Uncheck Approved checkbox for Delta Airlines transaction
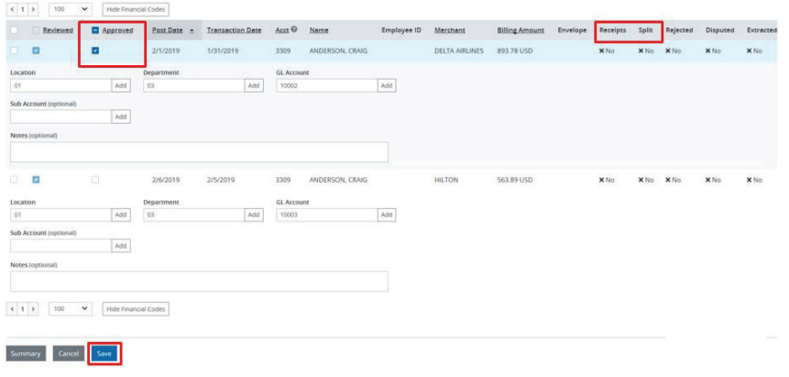This screenshot has height=377, width=789. tap(95, 50)
